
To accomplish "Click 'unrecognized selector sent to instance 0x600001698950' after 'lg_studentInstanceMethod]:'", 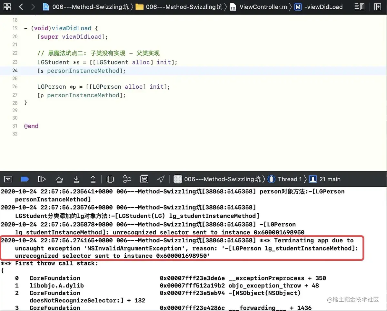I will (208, 232).
